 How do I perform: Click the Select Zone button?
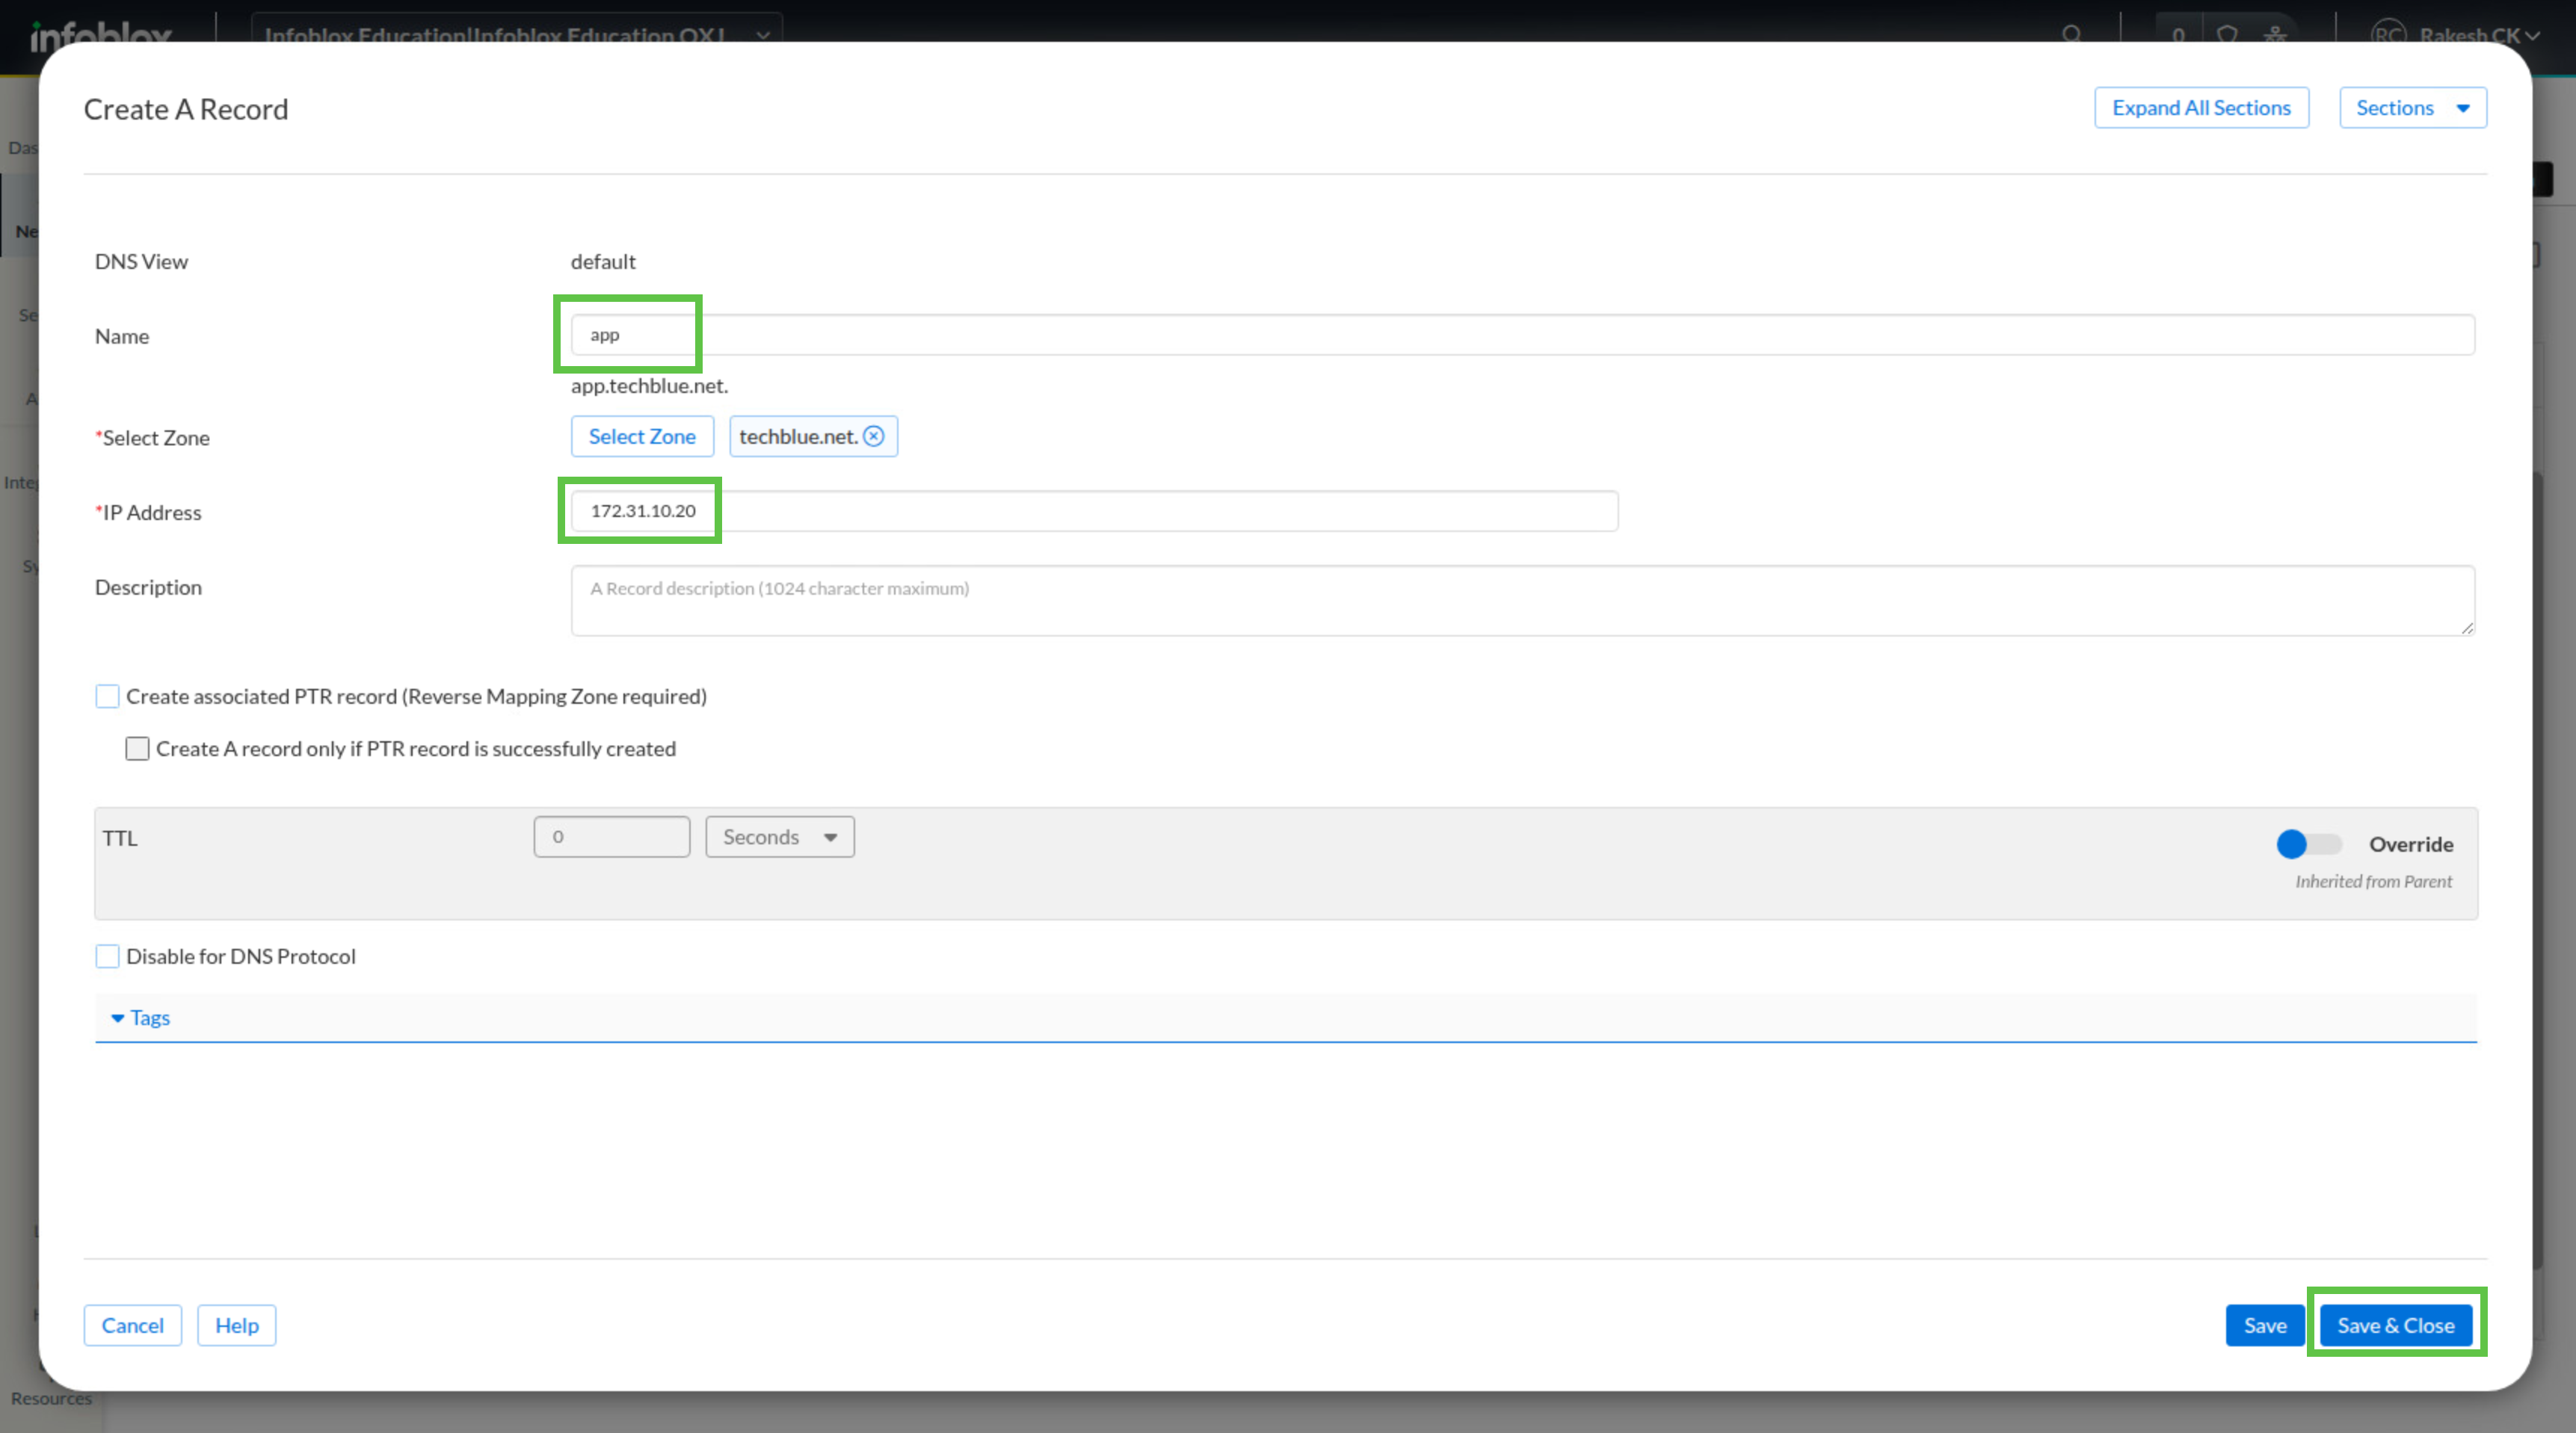click(642, 436)
